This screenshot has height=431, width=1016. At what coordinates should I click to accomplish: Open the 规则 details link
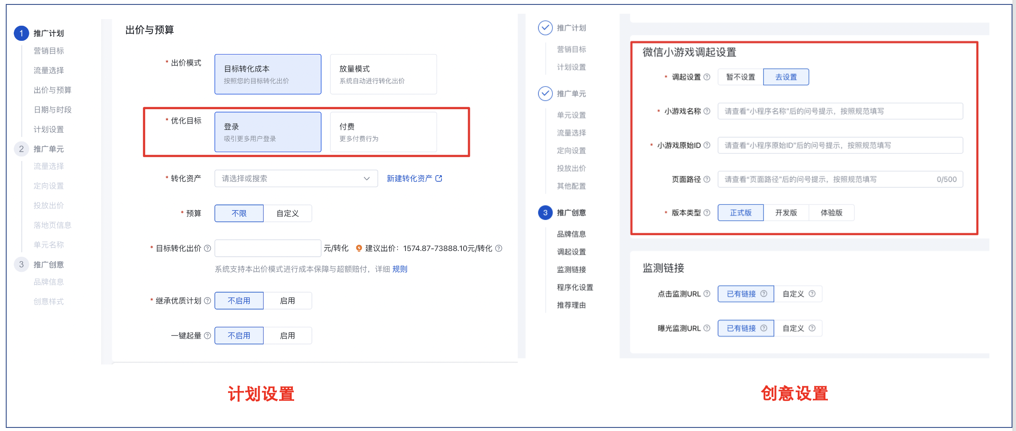tap(399, 269)
